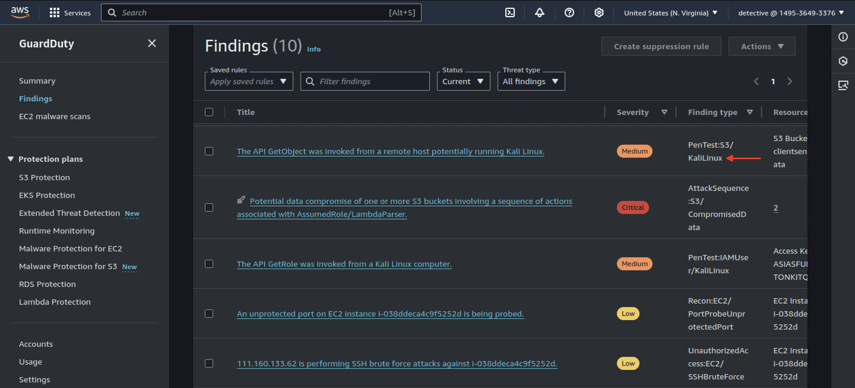Open Lambda Protection plan

[55, 302]
